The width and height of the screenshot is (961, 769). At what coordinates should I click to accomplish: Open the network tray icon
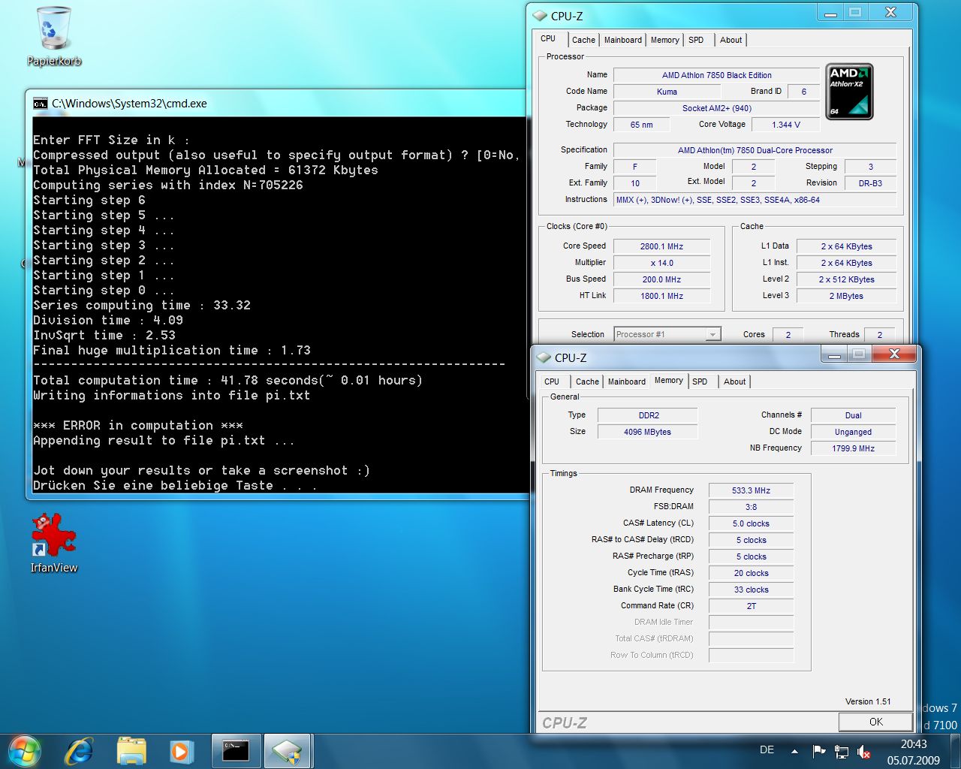(842, 750)
